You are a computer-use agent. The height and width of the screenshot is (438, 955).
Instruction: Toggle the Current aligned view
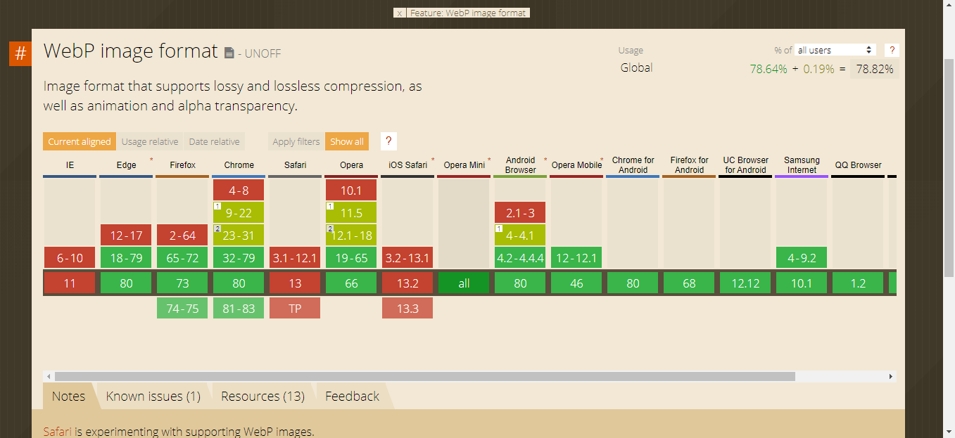[79, 141]
